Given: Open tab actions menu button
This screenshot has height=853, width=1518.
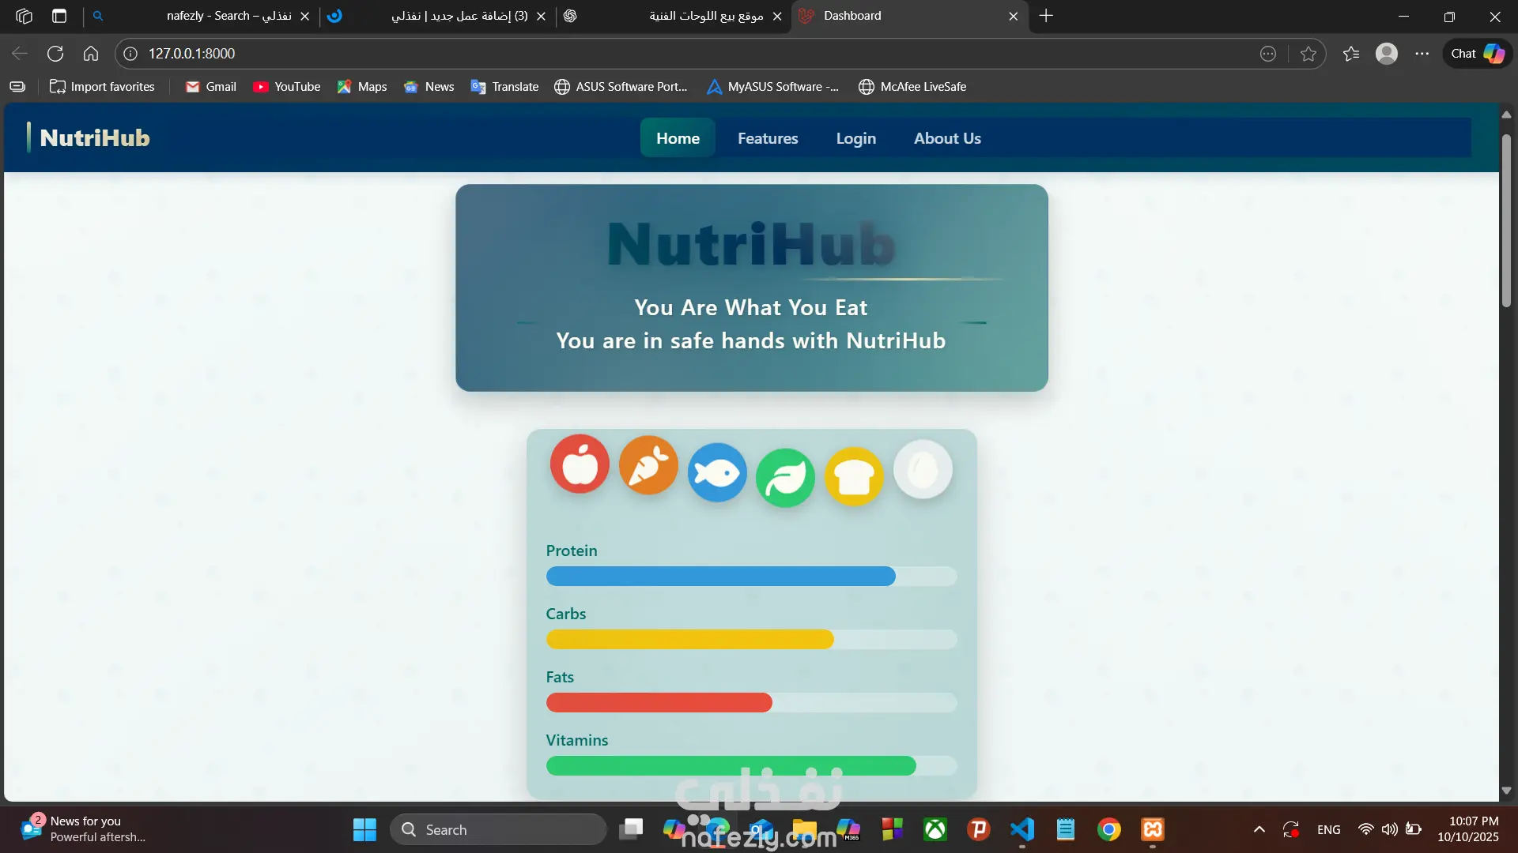Looking at the screenshot, I should coord(59,16).
